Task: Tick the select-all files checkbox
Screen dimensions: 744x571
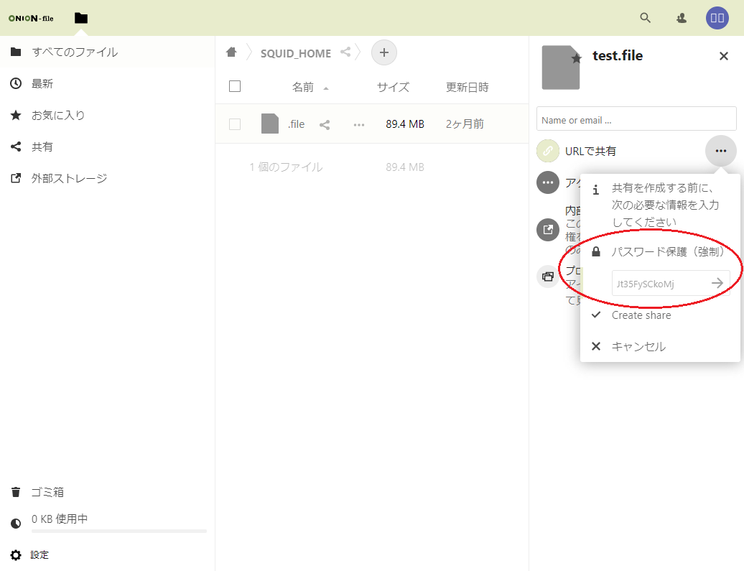Action: pyautogui.click(x=235, y=87)
